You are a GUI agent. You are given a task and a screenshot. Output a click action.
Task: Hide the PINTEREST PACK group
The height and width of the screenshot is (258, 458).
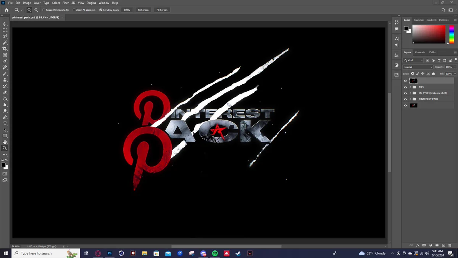click(x=405, y=99)
